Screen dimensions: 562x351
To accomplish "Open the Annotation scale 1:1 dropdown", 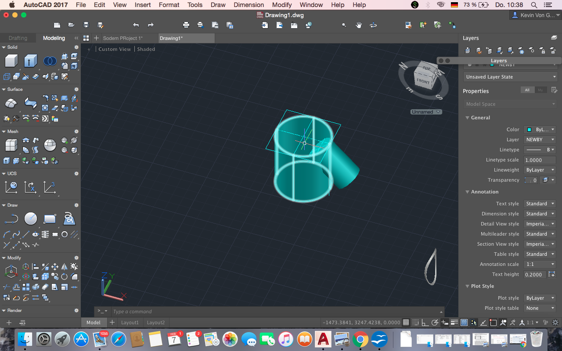I will [x=540, y=264].
